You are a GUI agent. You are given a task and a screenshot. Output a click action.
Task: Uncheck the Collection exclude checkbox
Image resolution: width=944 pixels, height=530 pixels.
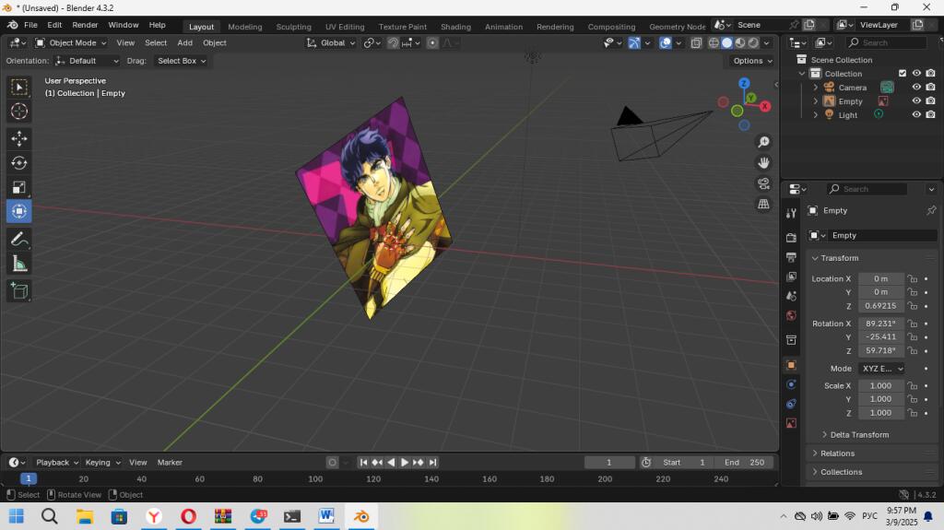pyautogui.click(x=903, y=73)
